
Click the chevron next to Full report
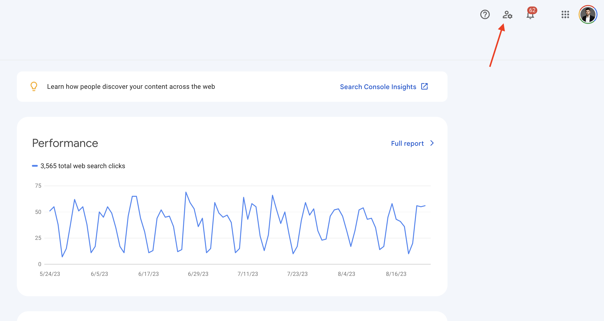click(x=432, y=143)
